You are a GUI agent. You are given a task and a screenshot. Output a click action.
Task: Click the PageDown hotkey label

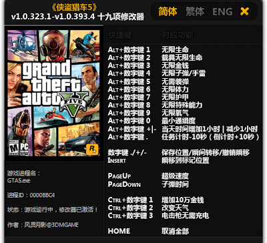pos(124,184)
